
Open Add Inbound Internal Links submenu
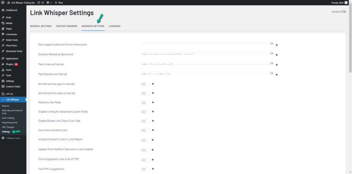[x=12, y=112]
